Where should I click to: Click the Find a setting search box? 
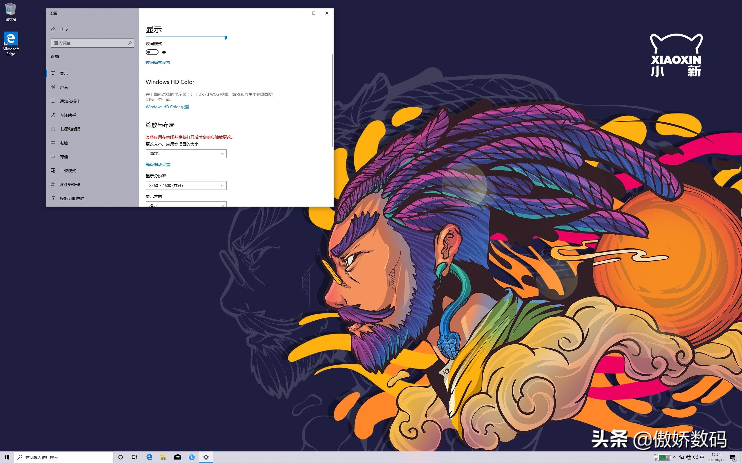tap(89, 43)
